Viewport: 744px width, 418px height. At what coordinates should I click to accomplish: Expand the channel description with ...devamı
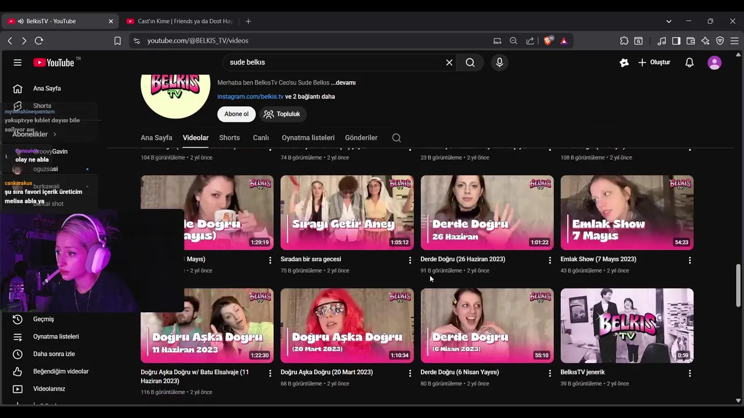343,82
